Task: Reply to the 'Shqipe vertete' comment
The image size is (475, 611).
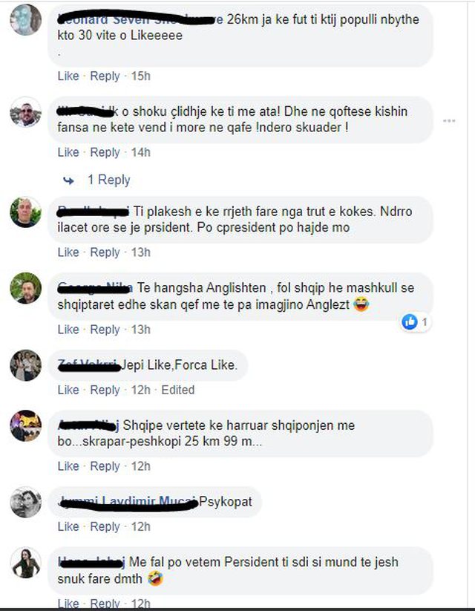Action: coord(105,466)
